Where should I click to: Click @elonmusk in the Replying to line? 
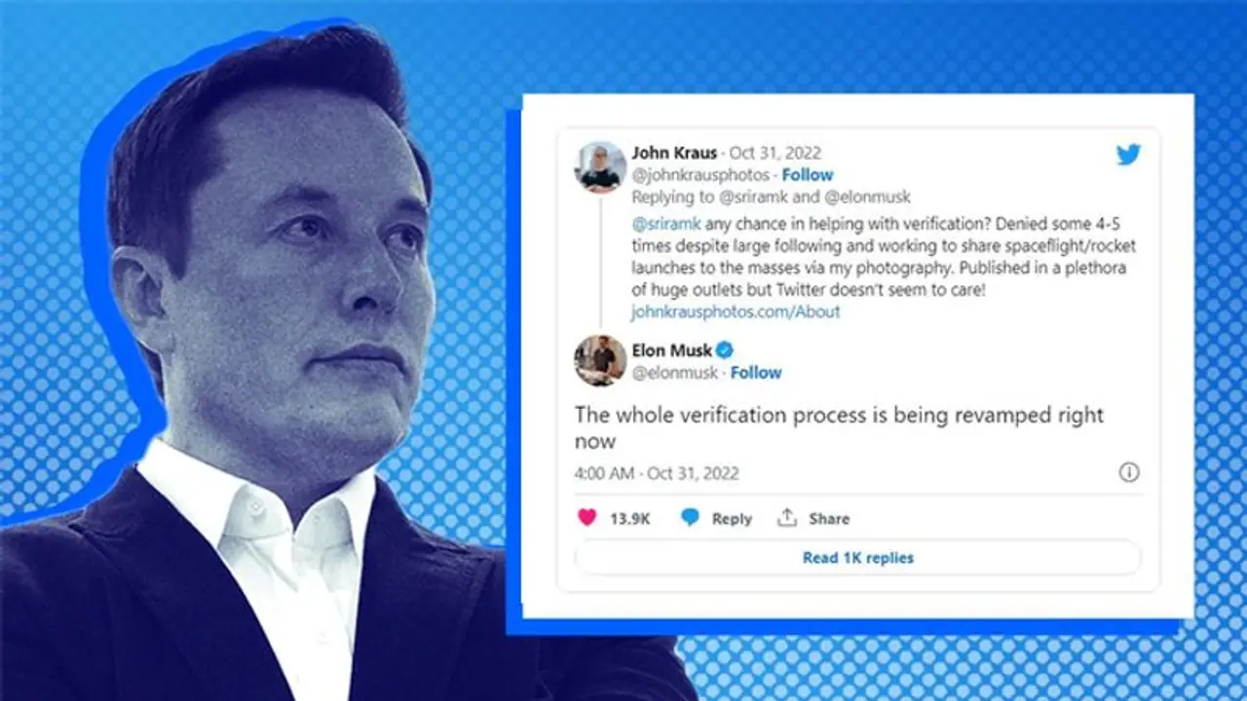pyautogui.click(x=867, y=197)
